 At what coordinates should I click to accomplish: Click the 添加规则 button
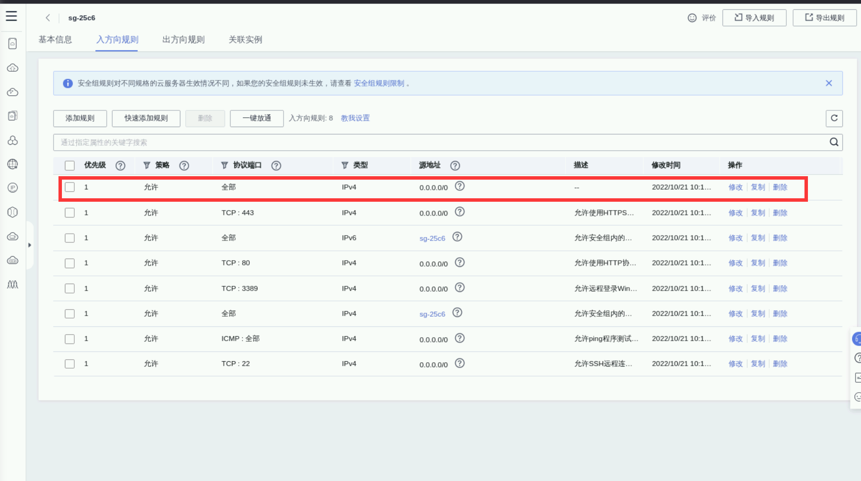pos(80,118)
